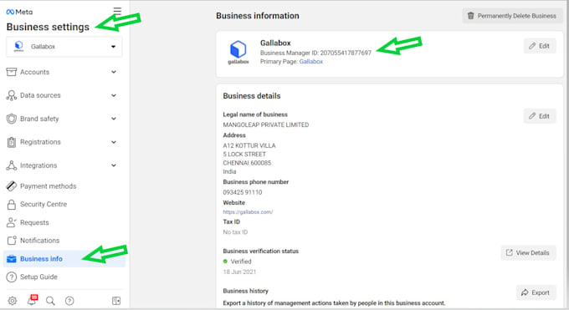
Task: Click the Security Centre lock icon
Action: point(11,204)
